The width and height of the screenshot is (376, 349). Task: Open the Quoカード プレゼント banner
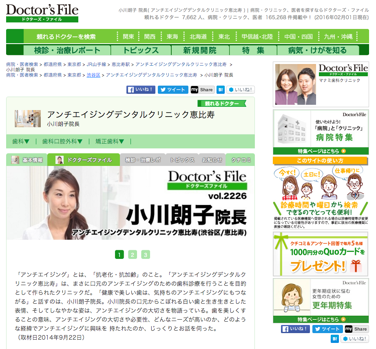tap(321, 254)
